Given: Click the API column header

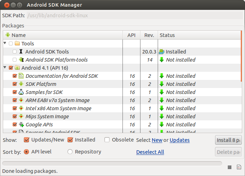Looking at the screenshot, I should (131, 35).
